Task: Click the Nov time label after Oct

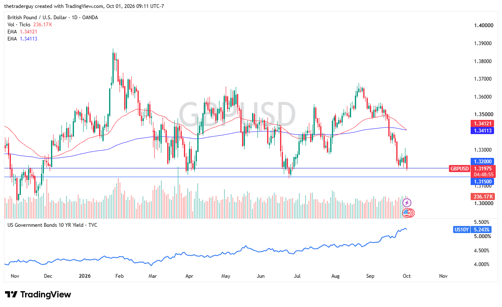Action: (x=443, y=276)
